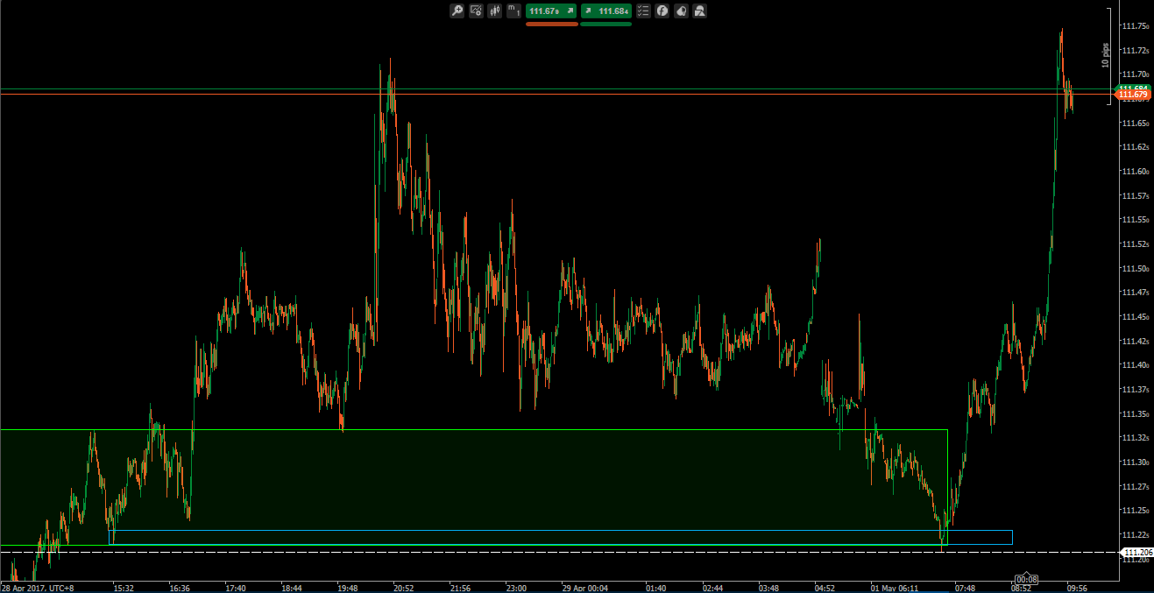Select the large green rectangle's top edge
Image resolution: width=1154 pixels, height=593 pixels.
click(526, 429)
